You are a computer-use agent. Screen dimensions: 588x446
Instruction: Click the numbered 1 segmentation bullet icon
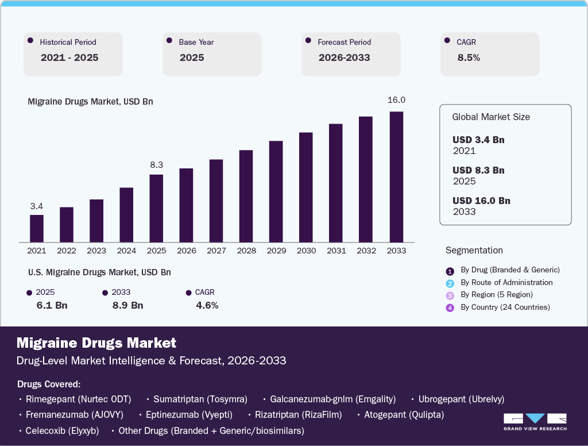450,271
